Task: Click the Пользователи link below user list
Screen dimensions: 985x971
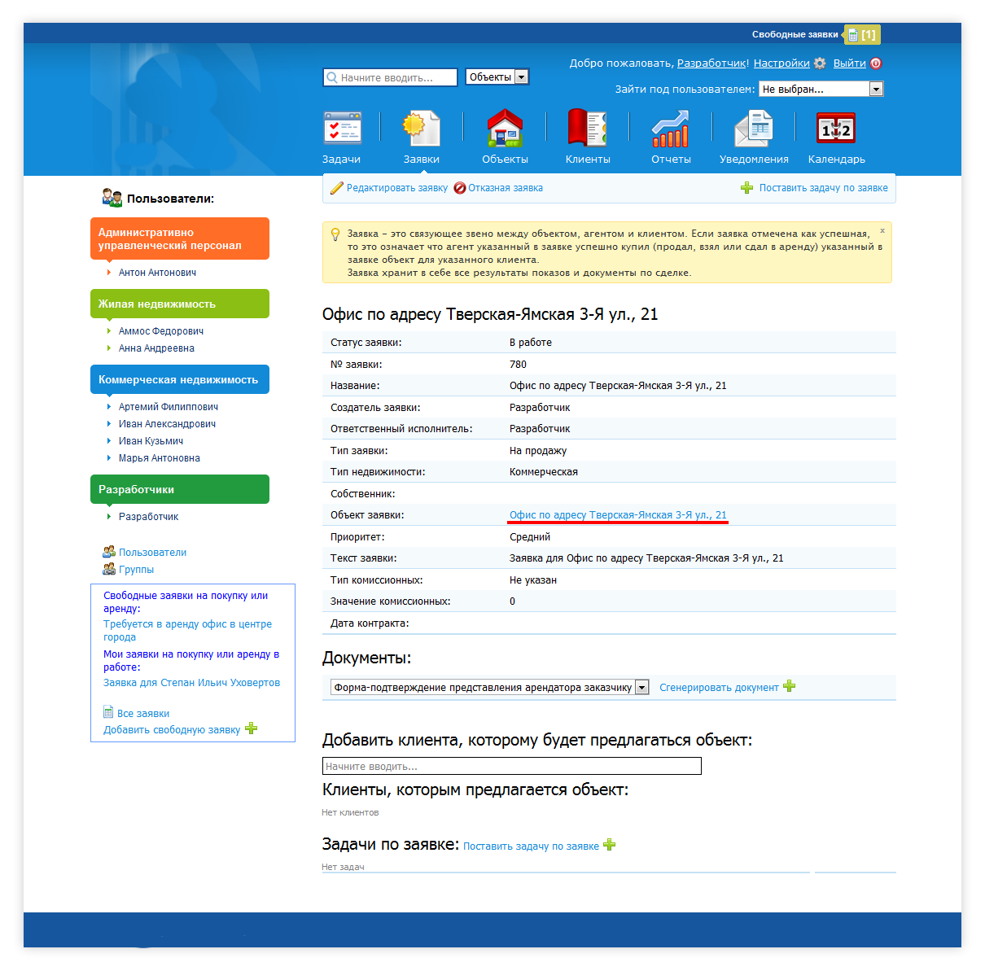Action: tap(153, 553)
